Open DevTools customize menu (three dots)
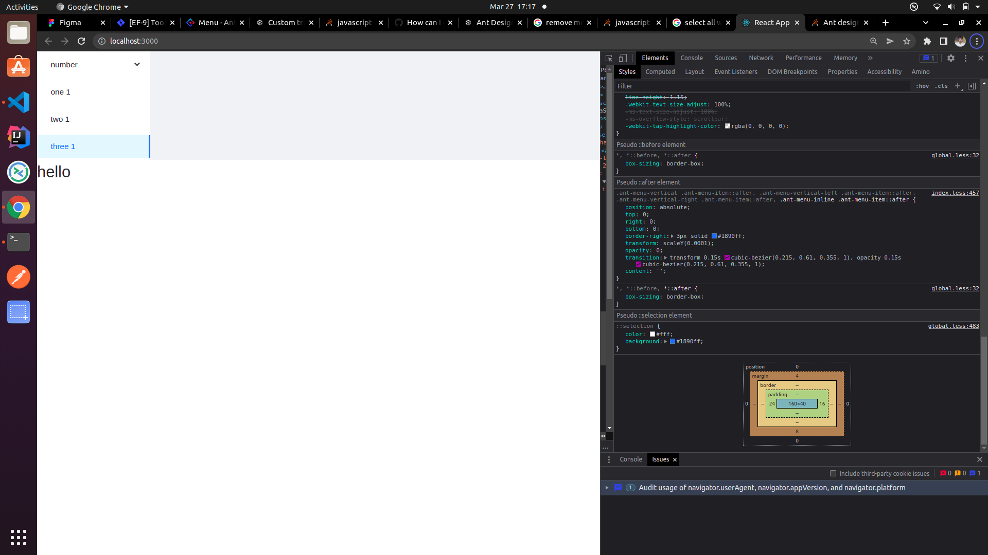The image size is (988, 555). tap(965, 58)
